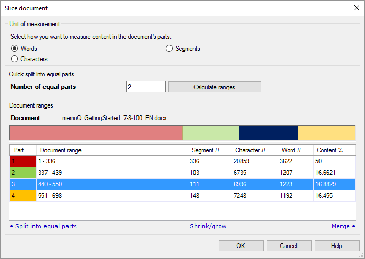Confirm with the OK button
The height and width of the screenshot is (259, 365).
[x=241, y=246]
